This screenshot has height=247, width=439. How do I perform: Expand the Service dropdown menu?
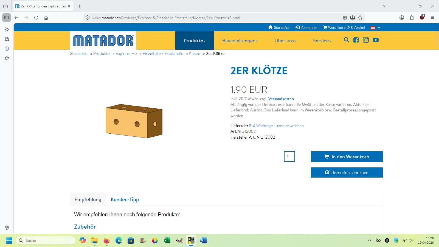click(x=322, y=41)
